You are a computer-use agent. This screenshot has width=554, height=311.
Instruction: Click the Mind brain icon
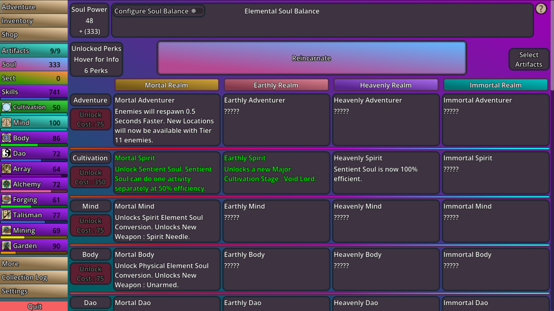click(7, 122)
